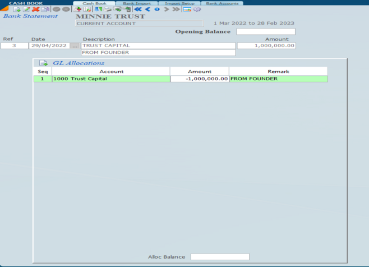369x267 pixels.
Task: Click the settings gear toolbar icon
Action: (197, 10)
